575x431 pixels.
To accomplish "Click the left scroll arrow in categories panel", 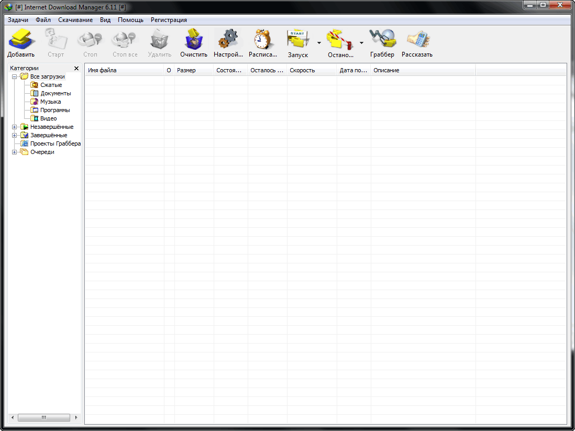I will (x=13, y=417).
